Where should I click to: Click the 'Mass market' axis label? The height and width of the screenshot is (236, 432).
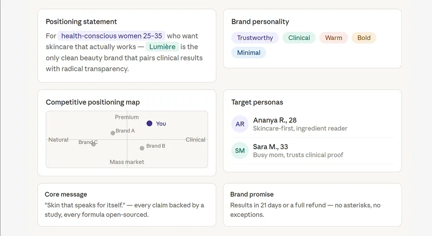127,162
